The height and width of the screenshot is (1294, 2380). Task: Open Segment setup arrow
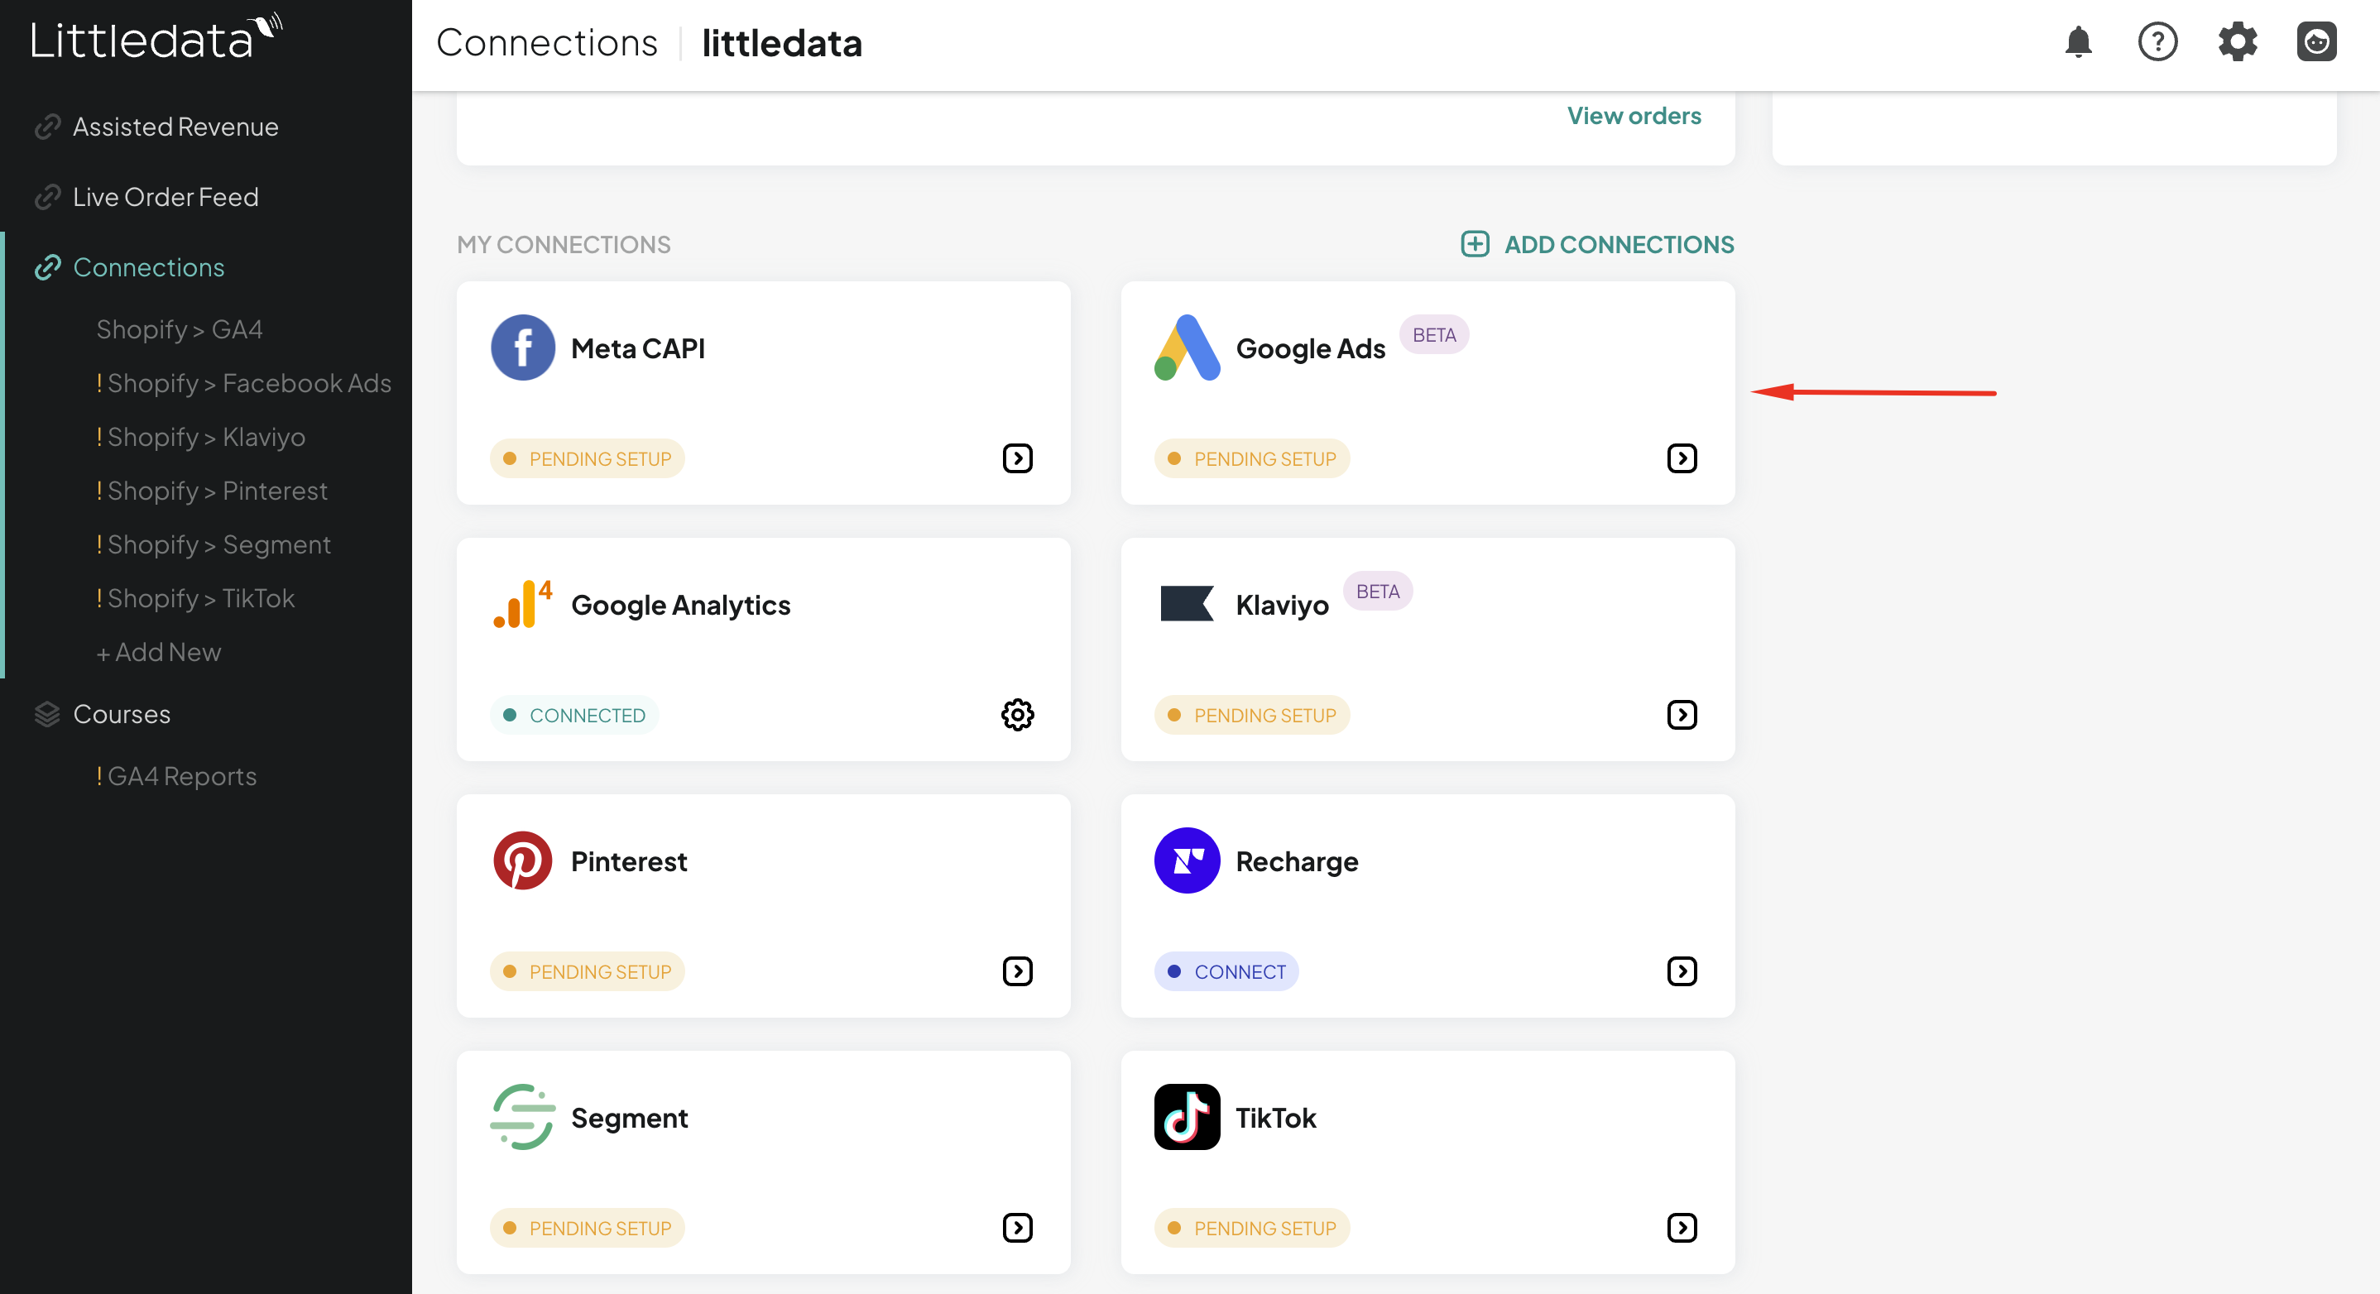click(1017, 1229)
